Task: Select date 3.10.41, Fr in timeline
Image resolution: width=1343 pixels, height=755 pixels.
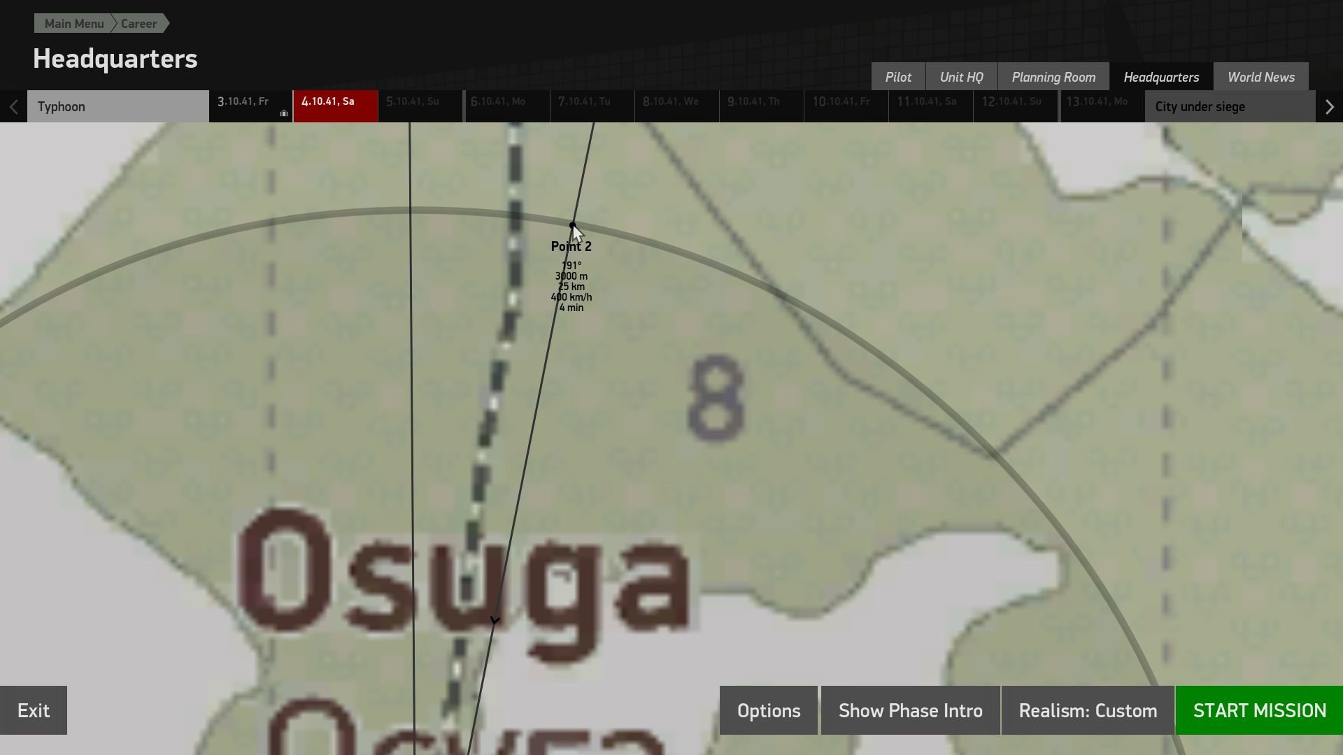Action: click(x=250, y=106)
